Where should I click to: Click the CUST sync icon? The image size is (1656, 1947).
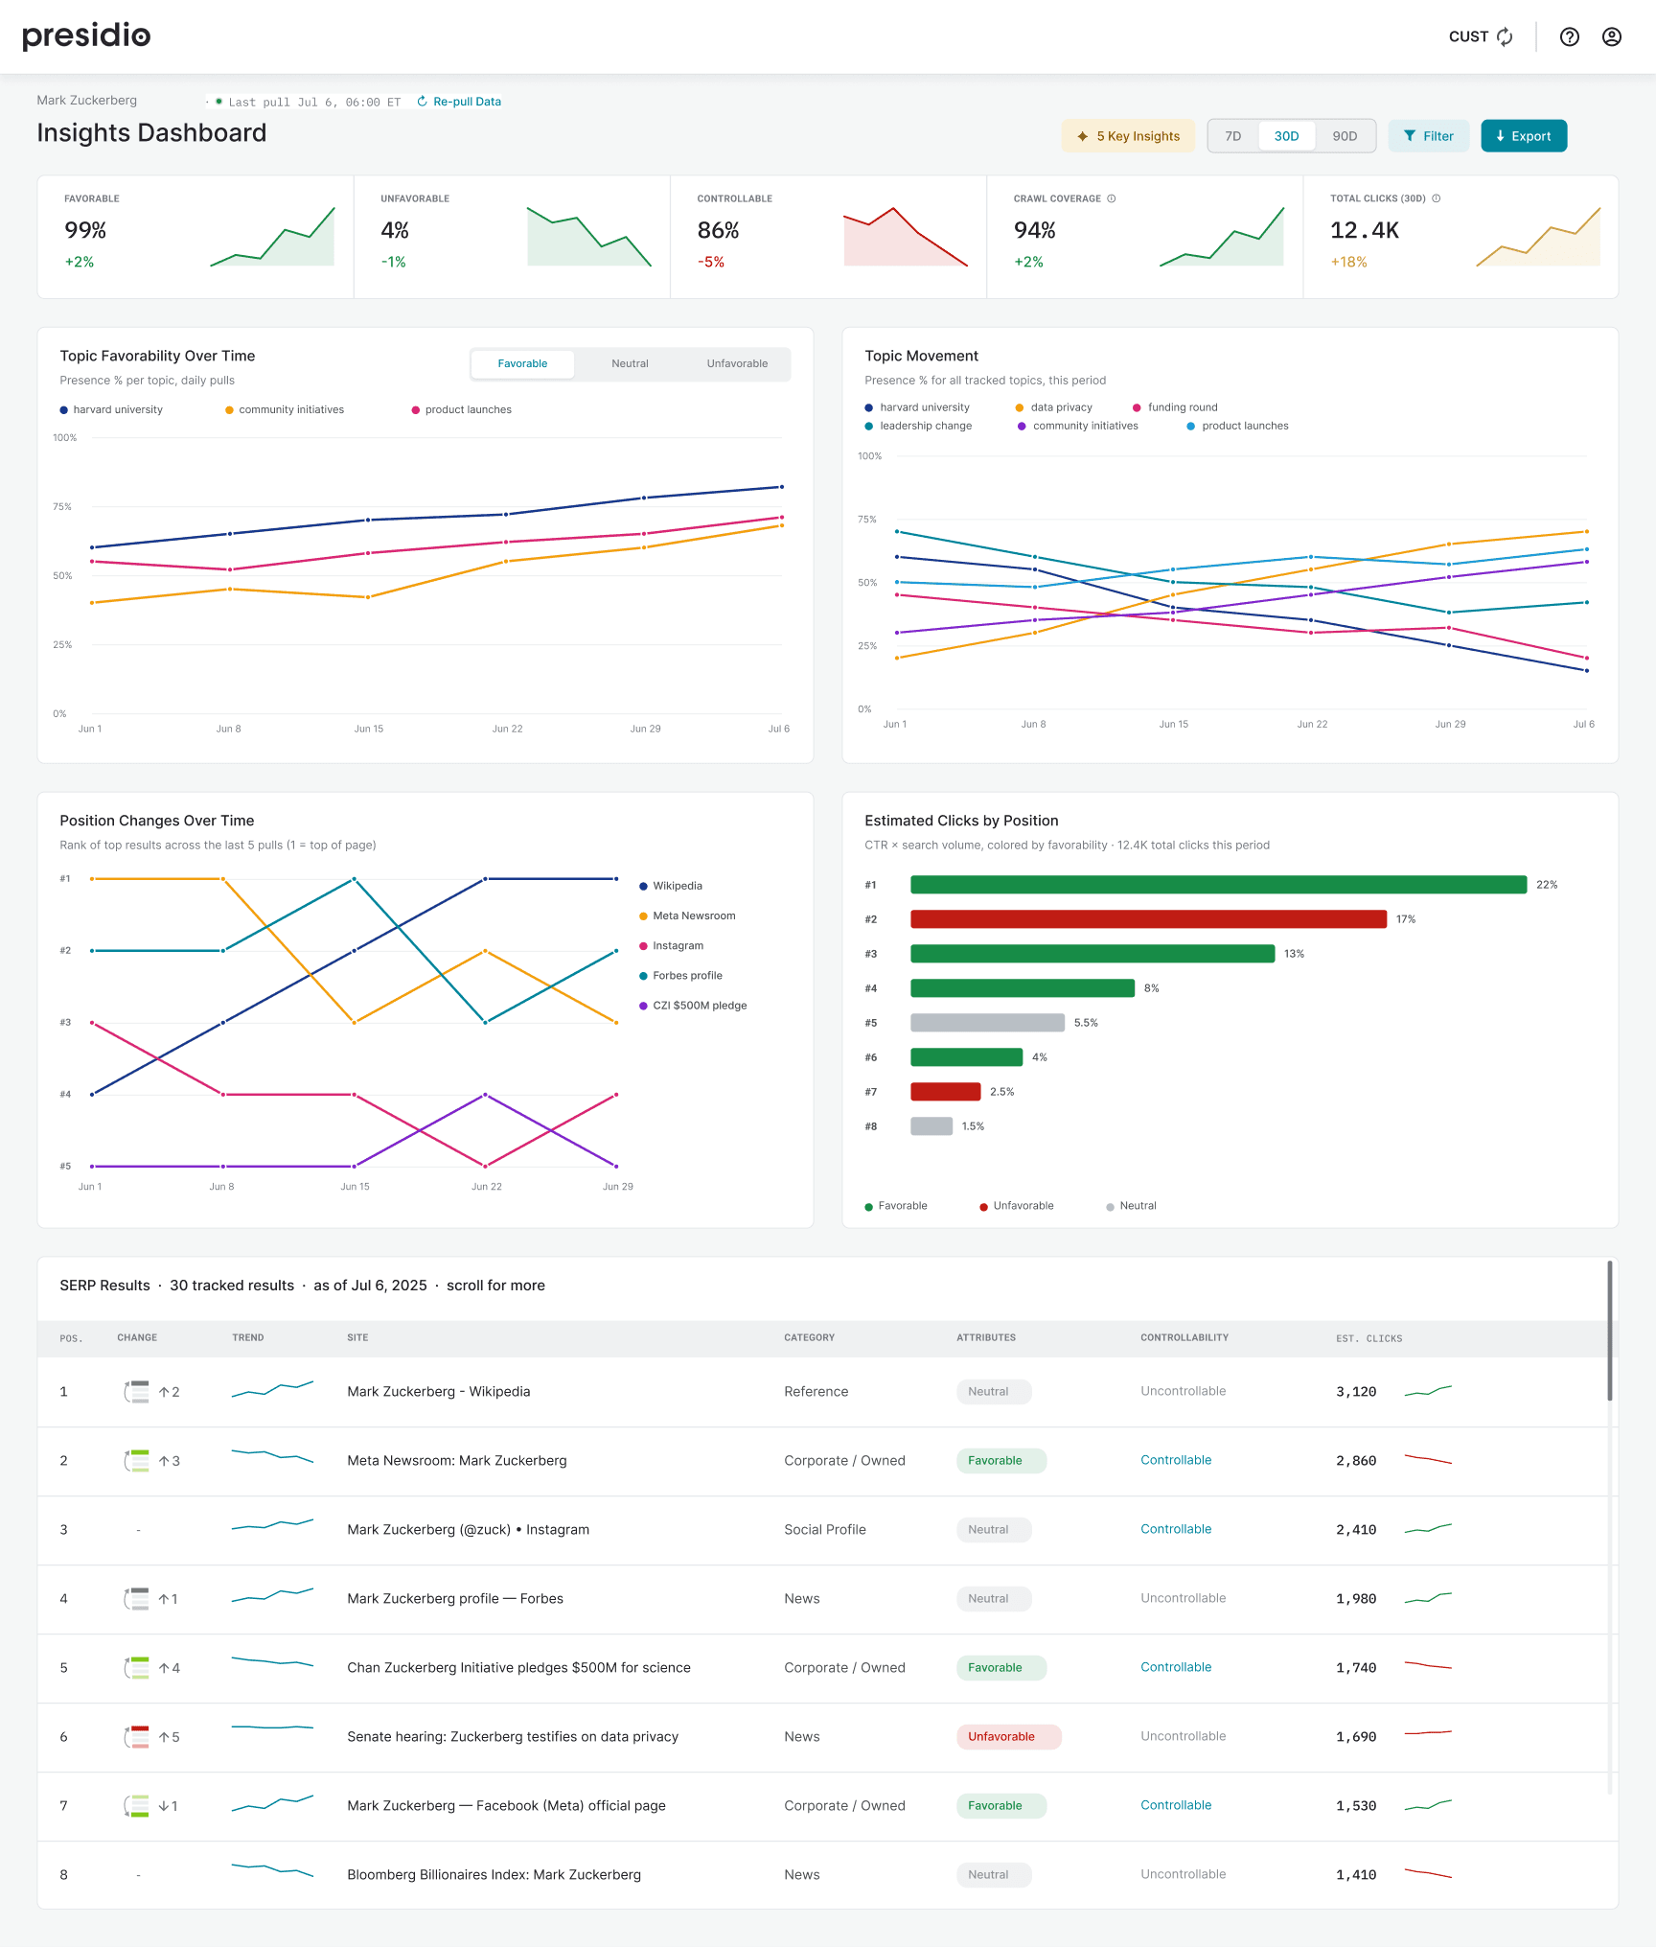(x=1505, y=36)
